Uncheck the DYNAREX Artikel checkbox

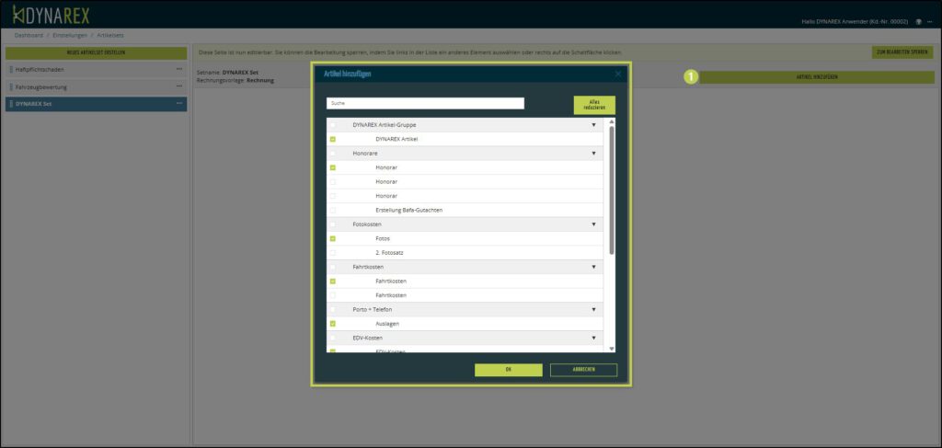[333, 139]
